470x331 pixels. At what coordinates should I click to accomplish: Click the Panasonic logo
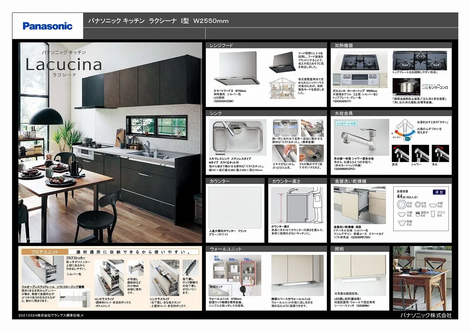(x=48, y=26)
